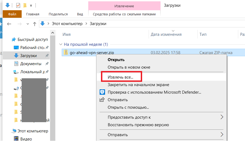Click the share icon beside Отправить
Viewport: 245px width, 141px height.
point(102,100)
